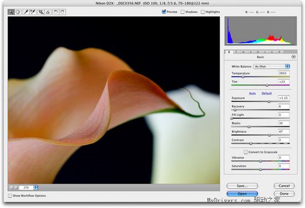Open the White Balance dropdown

coord(272,67)
